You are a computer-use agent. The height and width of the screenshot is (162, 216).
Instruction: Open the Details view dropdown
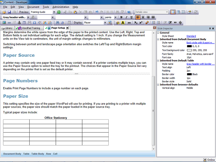(167, 12)
